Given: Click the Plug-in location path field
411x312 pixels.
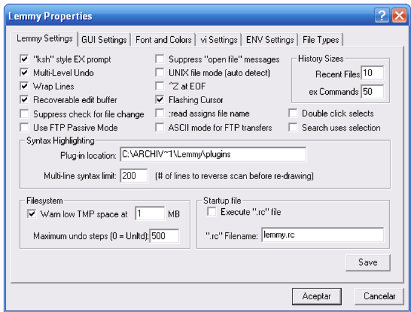Looking at the screenshot, I should tap(213, 154).
